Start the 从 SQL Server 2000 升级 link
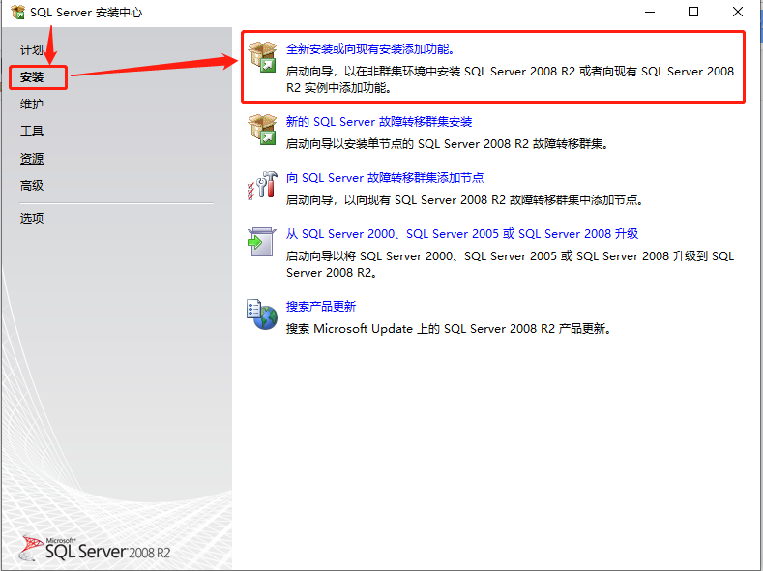The image size is (763, 571). (462, 233)
